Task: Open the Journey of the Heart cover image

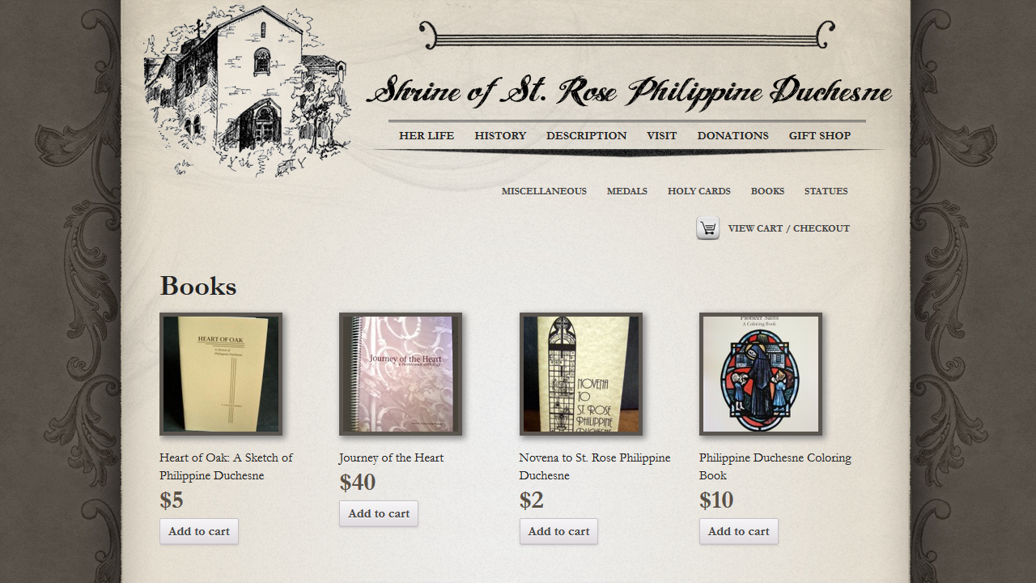Action: [401, 374]
